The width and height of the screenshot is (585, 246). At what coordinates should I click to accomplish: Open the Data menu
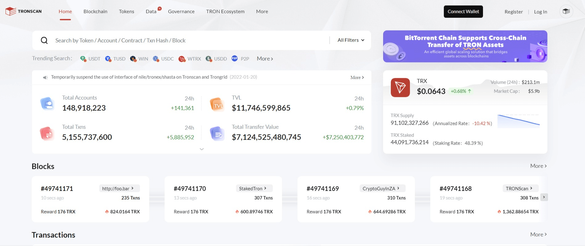[151, 11]
